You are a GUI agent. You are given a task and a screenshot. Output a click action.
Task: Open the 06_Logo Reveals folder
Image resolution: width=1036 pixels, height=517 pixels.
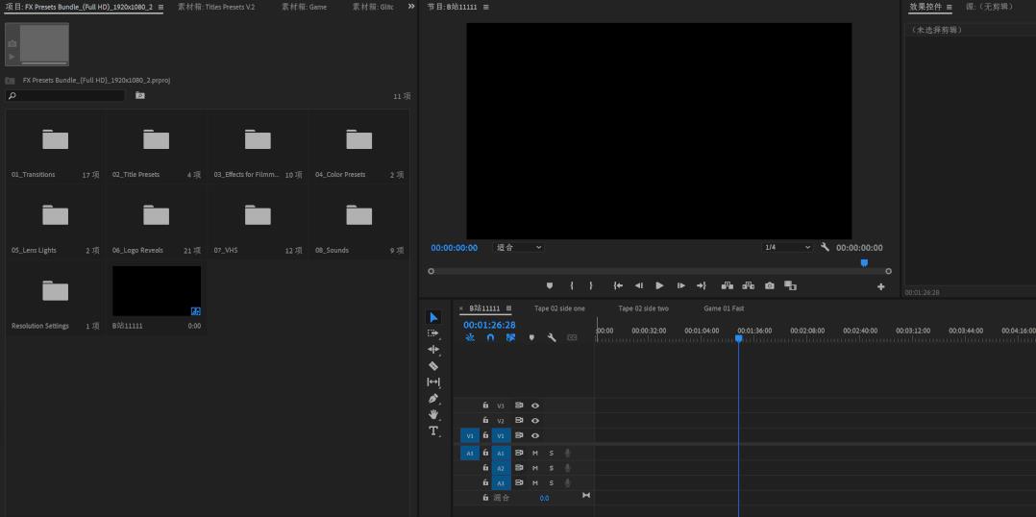[x=157, y=216]
